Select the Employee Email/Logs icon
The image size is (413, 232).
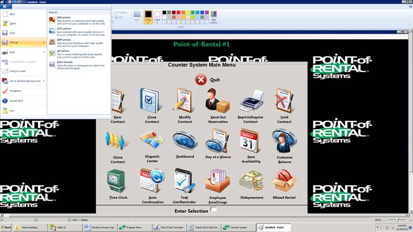point(218,181)
